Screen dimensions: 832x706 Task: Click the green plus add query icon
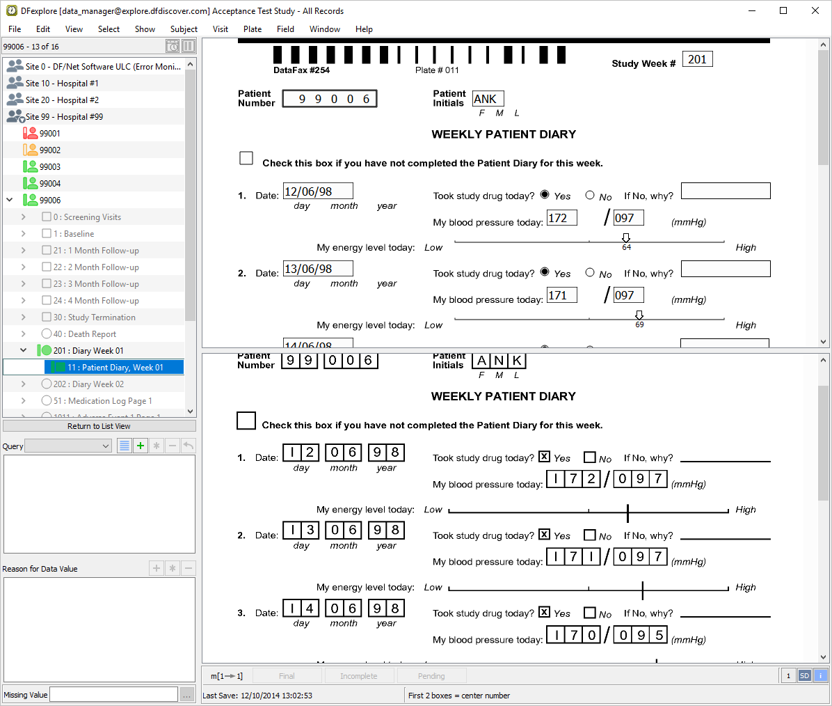[141, 446]
